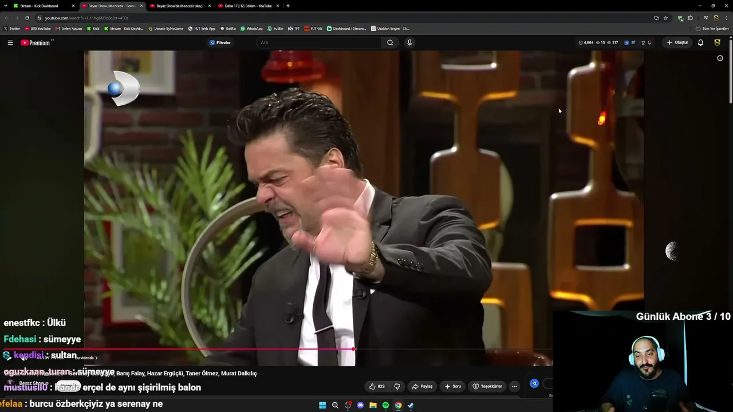
Task: Open Windows taskbar search
Action: point(335,405)
